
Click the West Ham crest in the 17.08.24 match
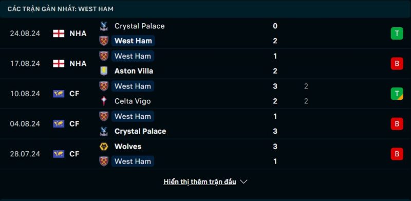pyautogui.click(x=104, y=56)
